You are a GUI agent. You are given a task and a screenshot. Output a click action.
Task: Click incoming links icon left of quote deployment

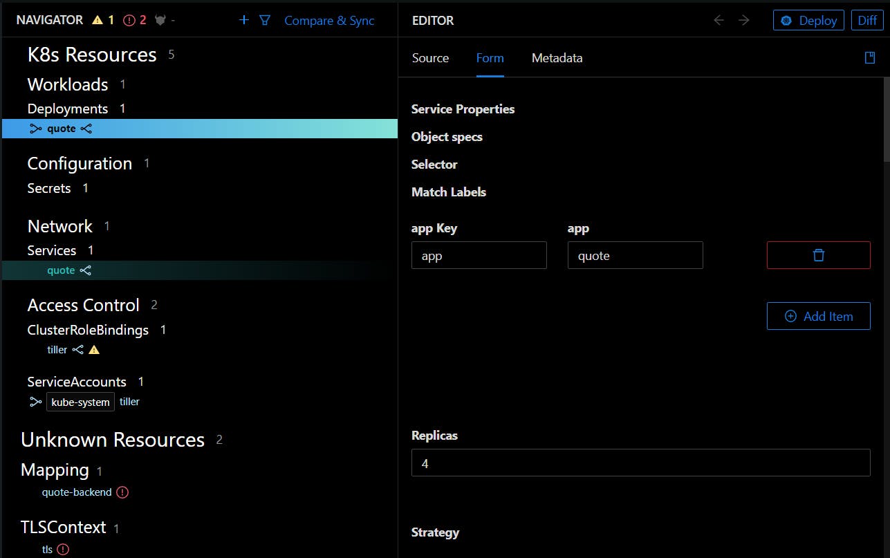coord(35,129)
